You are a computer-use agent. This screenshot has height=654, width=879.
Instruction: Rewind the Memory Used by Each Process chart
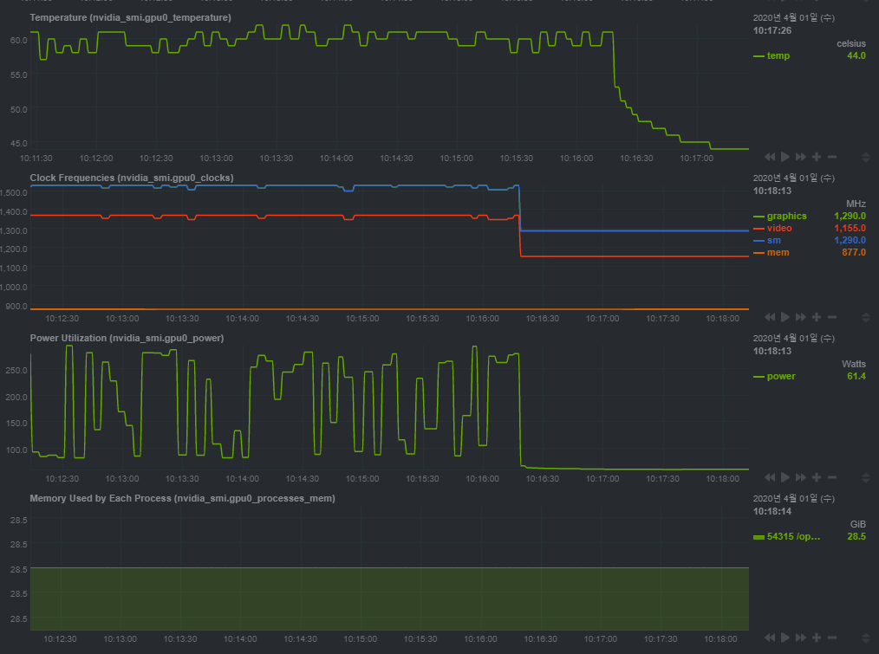(x=770, y=638)
